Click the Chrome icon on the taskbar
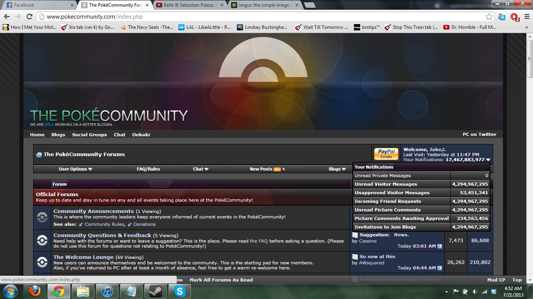The image size is (533, 299). coord(59,291)
